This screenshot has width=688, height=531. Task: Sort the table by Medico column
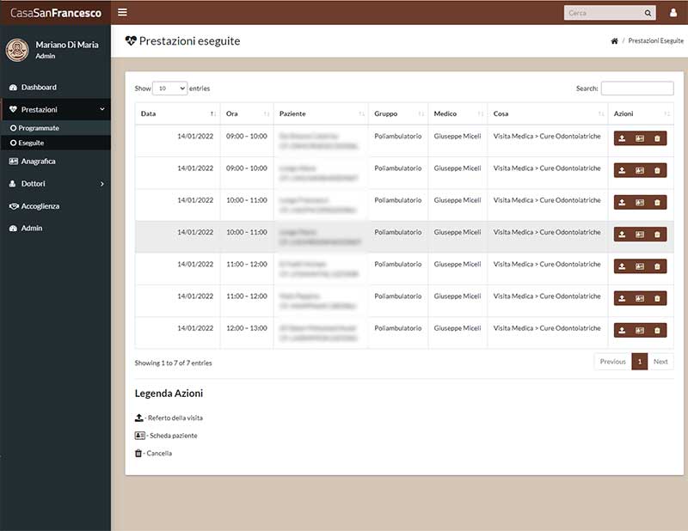pos(458,113)
